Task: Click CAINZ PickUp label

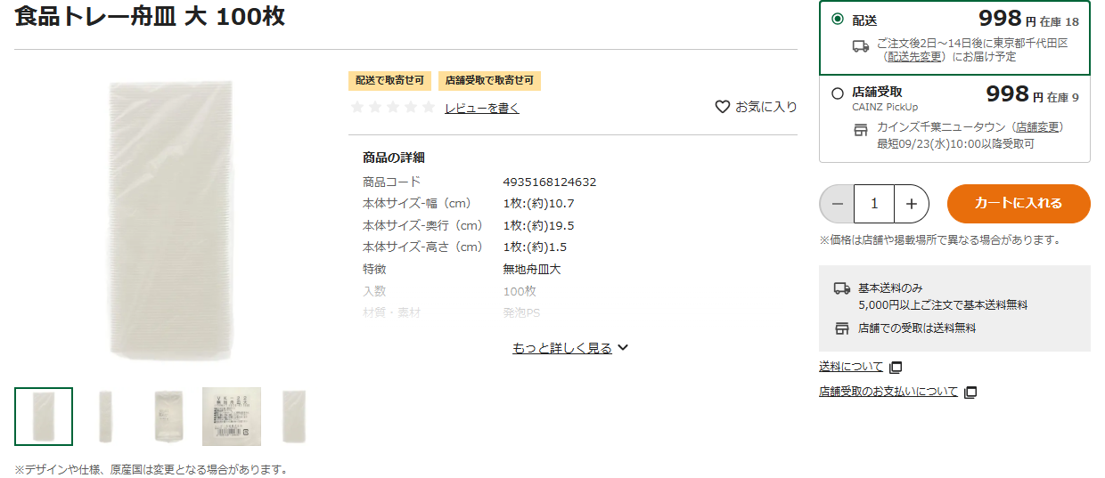Action: point(885,107)
